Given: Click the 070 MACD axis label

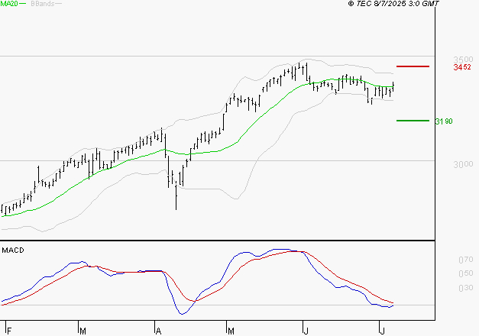Looking at the screenshot, I should (x=466, y=260).
